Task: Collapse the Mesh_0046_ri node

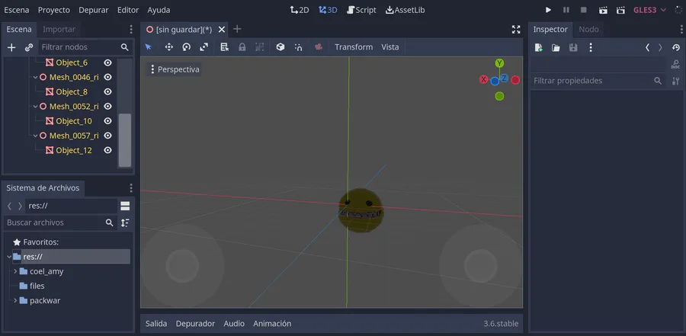Action: coord(35,77)
